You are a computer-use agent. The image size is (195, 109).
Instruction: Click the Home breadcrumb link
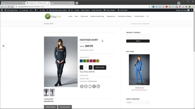coord(140,24)
